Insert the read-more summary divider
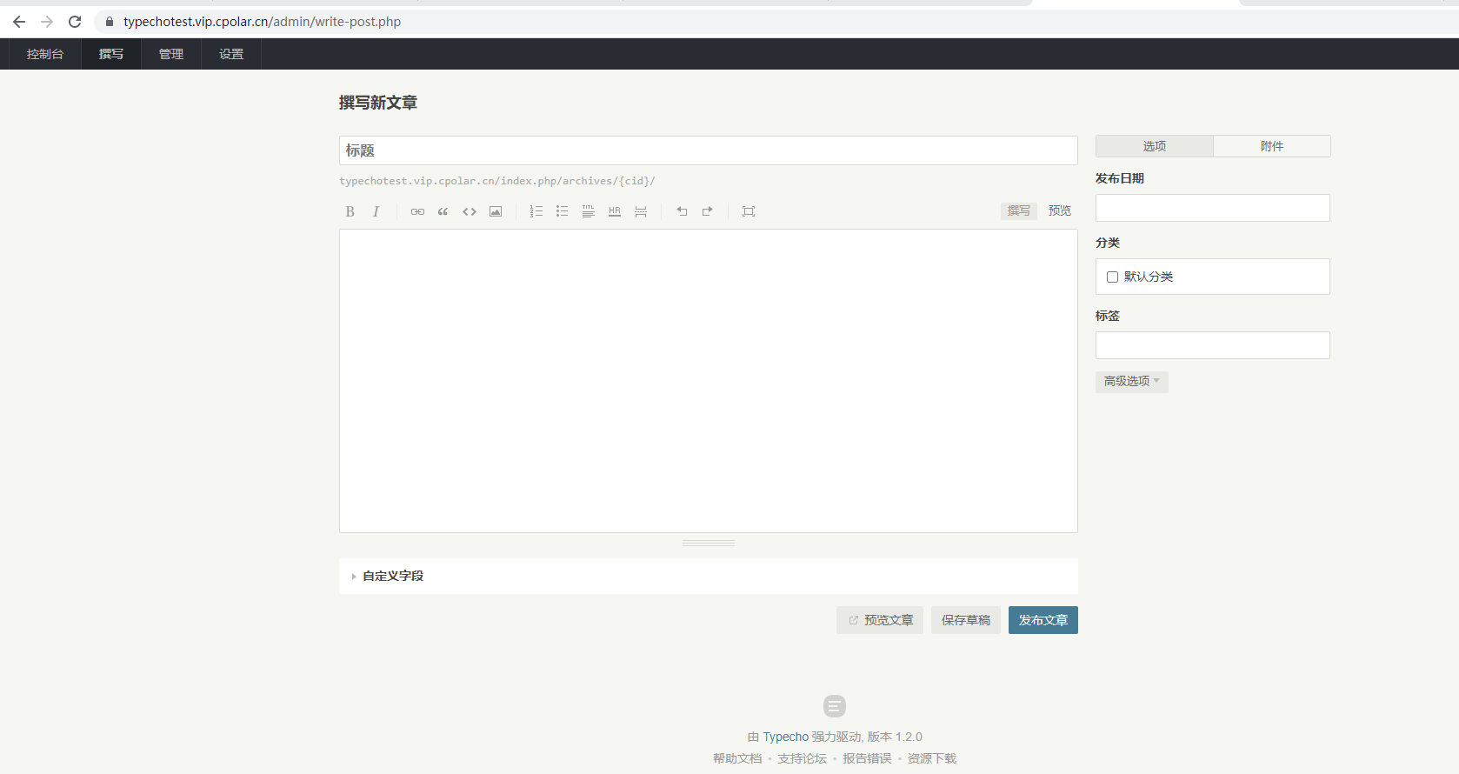 click(641, 211)
